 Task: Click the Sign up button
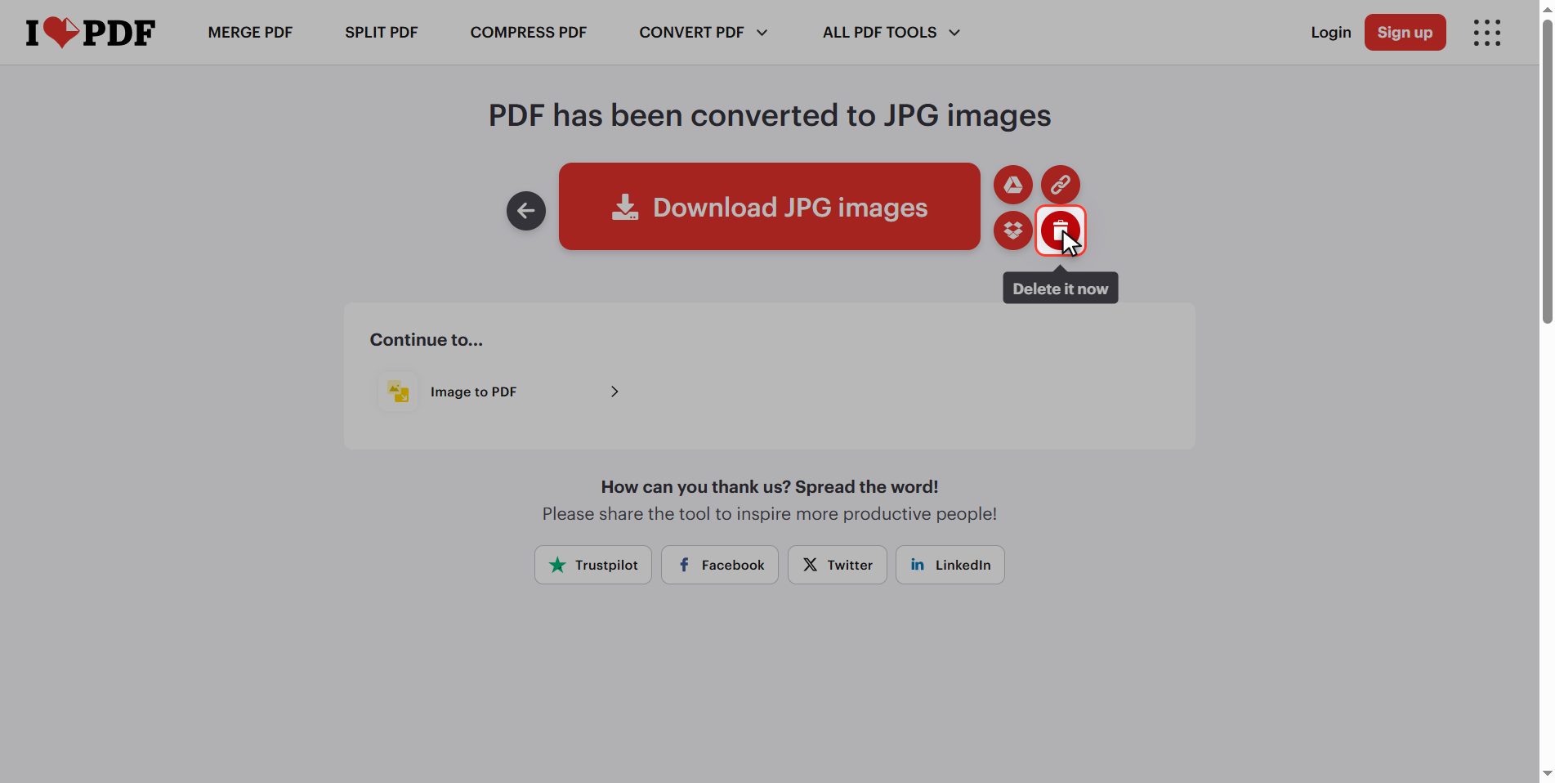(x=1405, y=33)
